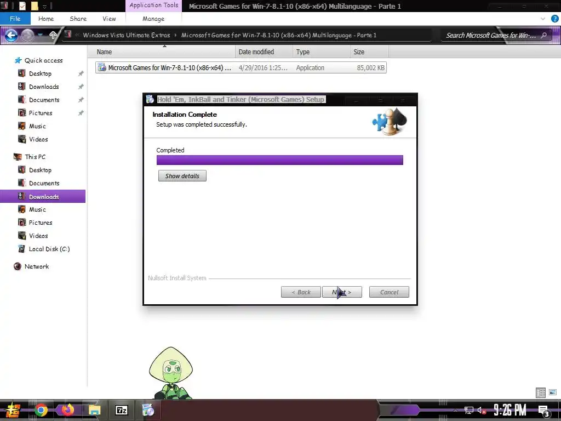Launch Firefox from the taskbar
561x421 pixels.
[x=67, y=410]
